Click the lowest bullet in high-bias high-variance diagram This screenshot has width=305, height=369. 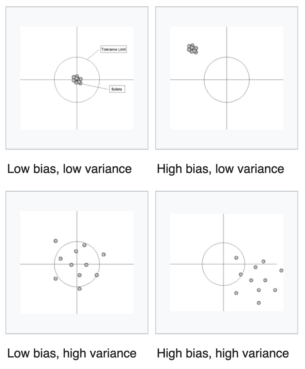[x=259, y=303]
